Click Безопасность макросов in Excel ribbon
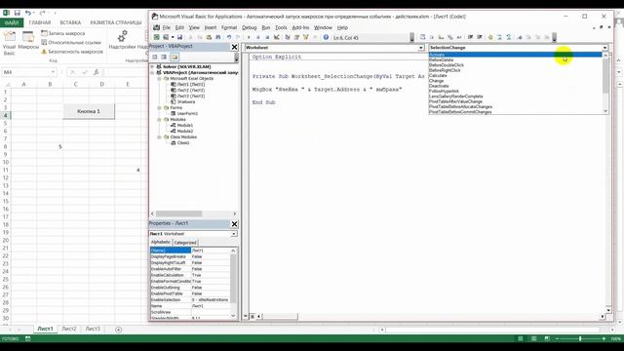The image size is (624, 351). click(x=72, y=52)
